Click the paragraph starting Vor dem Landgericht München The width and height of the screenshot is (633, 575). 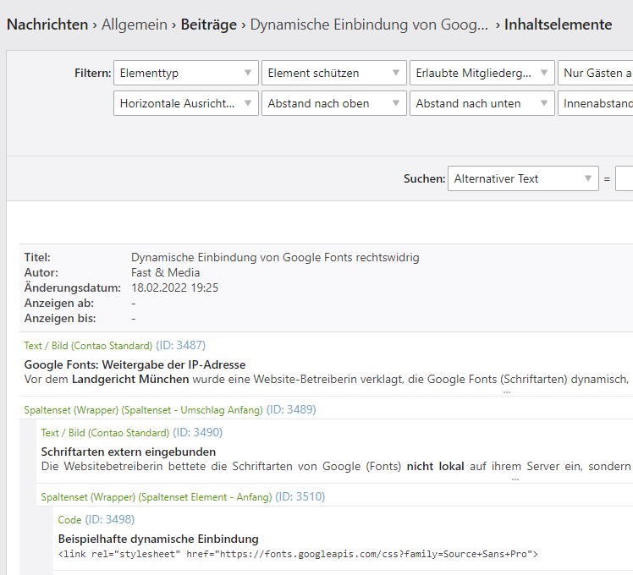click(327, 380)
